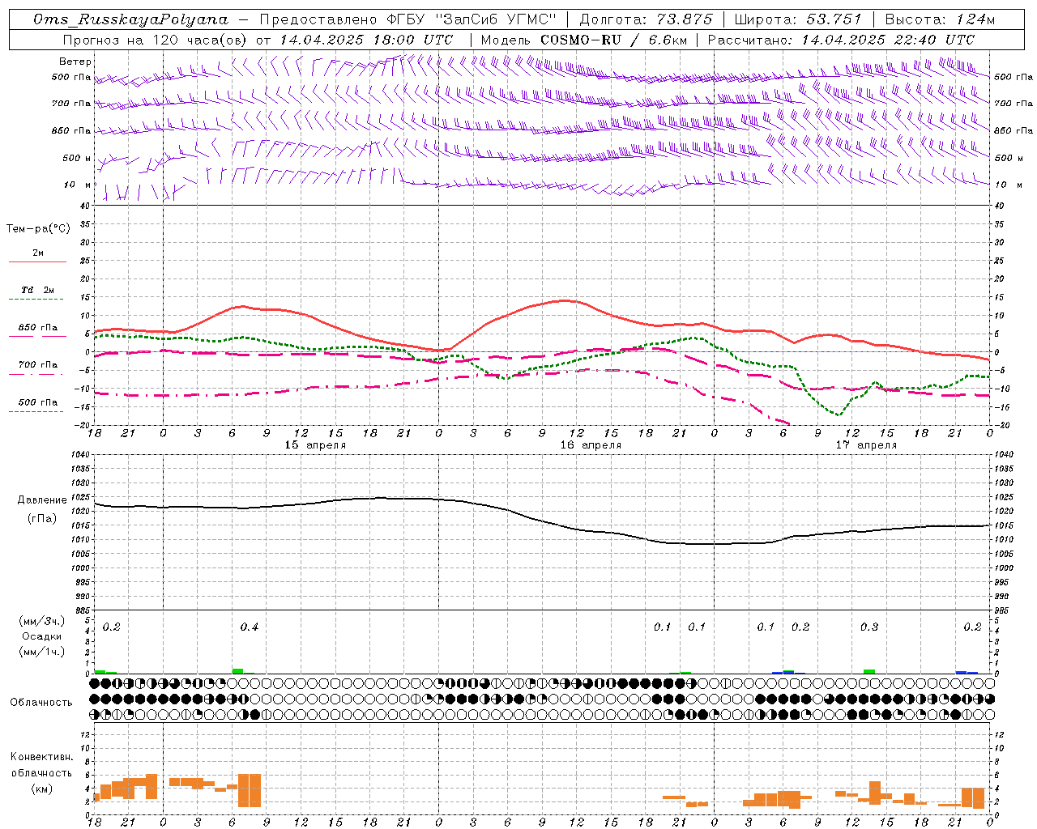
Task: Select the Прогноз на 120 часа(ов) text
Action: pos(154,40)
